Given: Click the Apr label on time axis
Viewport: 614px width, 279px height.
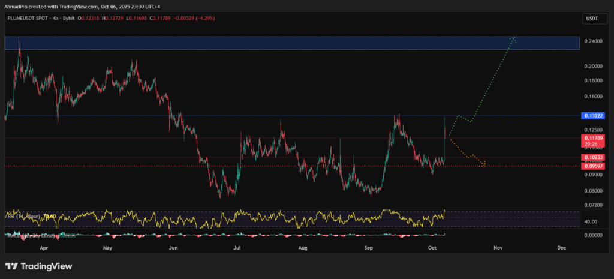Looking at the screenshot, I should click(x=44, y=248).
